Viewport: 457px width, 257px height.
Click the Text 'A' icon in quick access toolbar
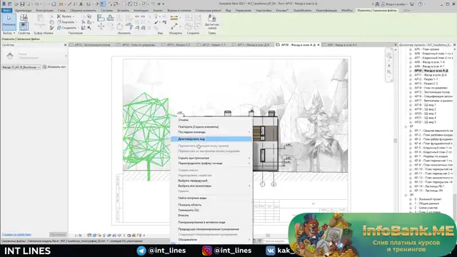81,4
